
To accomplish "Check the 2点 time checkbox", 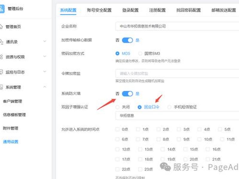I will [159, 129].
